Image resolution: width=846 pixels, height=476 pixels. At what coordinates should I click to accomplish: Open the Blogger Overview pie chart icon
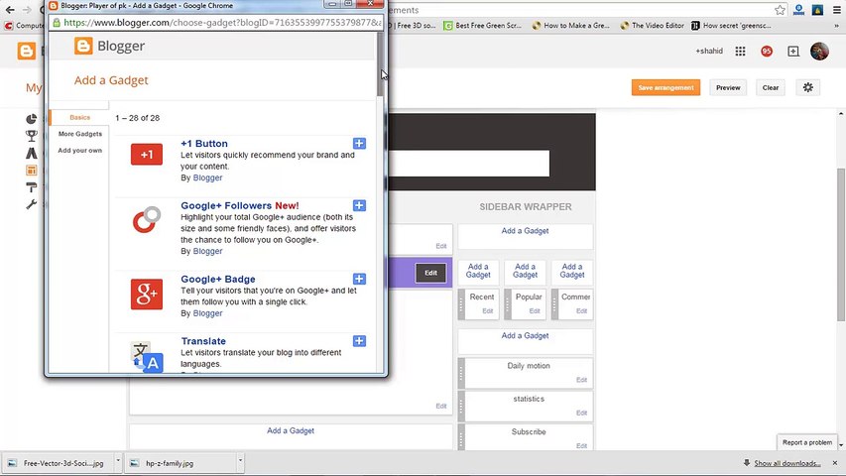tap(32, 119)
